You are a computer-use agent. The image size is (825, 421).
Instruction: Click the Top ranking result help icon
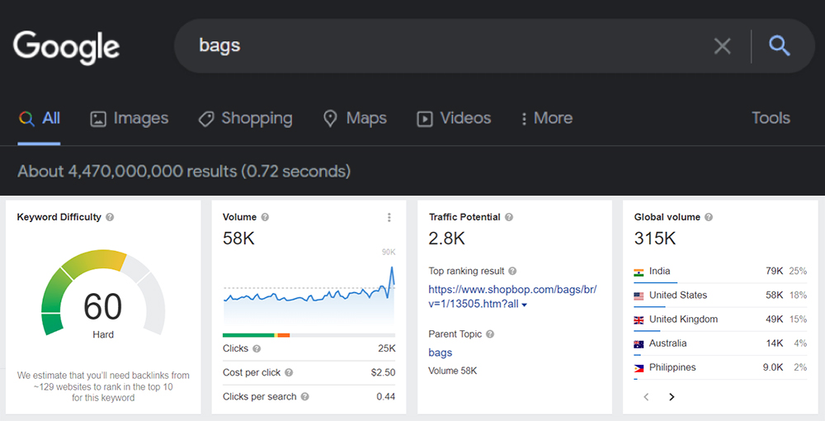pyautogui.click(x=512, y=271)
